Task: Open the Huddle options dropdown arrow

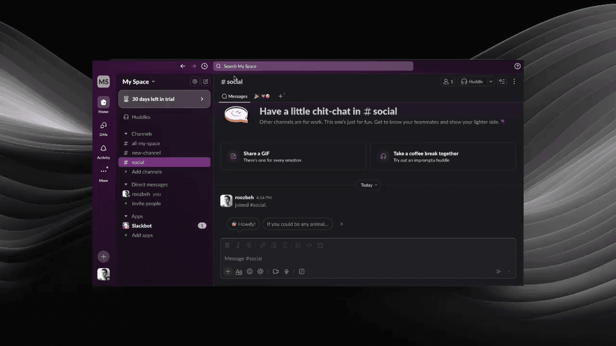Action: (491, 82)
